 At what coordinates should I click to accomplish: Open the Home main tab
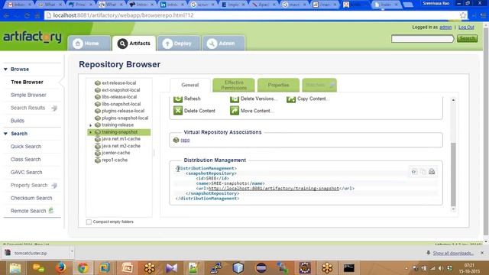pos(89,44)
